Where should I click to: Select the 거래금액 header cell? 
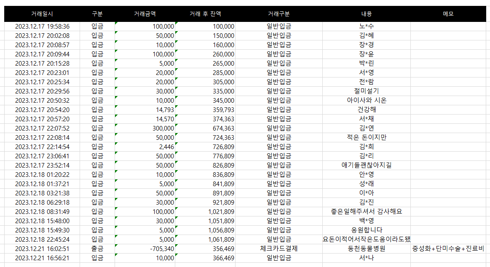point(145,14)
